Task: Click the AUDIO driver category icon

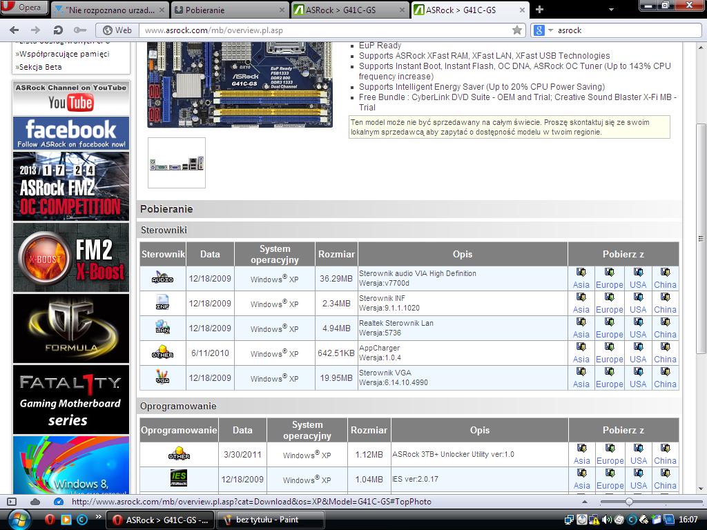Action: (162, 277)
